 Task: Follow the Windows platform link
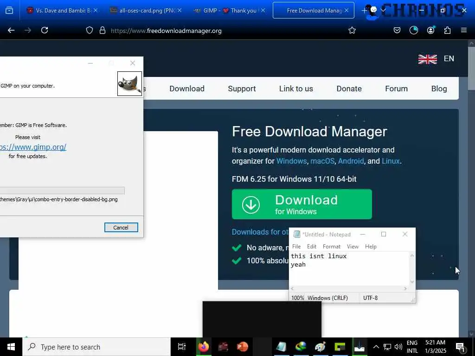(291, 161)
